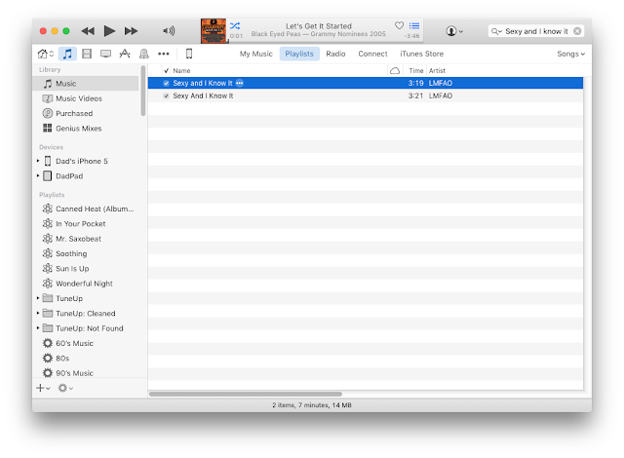The image size is (624, 458).
Task: Click the sidebar vertical scrollbar
Action: point(143,91)
